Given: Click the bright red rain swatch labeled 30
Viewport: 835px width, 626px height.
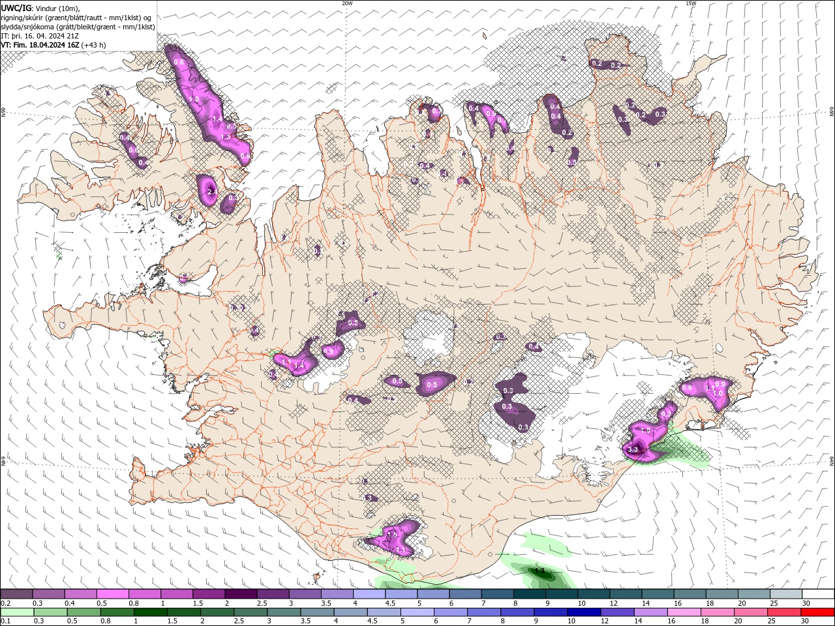Looking at the screenshot, I should 817,612.
